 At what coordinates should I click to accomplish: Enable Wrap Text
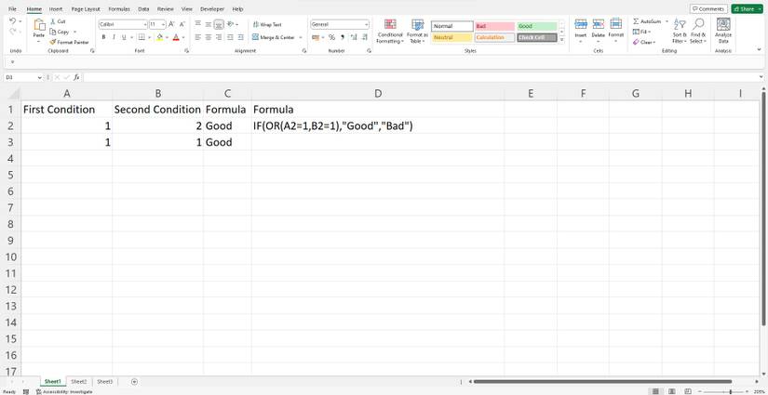267,24
